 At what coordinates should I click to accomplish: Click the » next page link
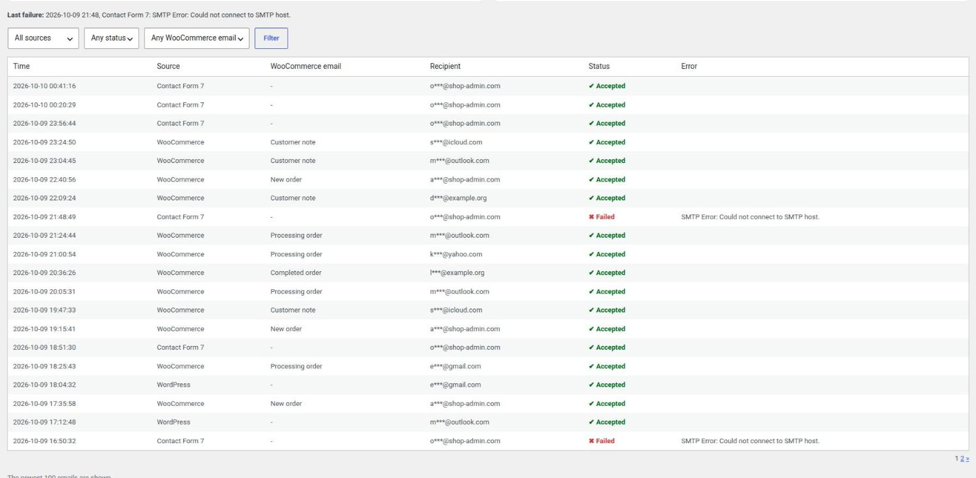click(x=966, y=458)
